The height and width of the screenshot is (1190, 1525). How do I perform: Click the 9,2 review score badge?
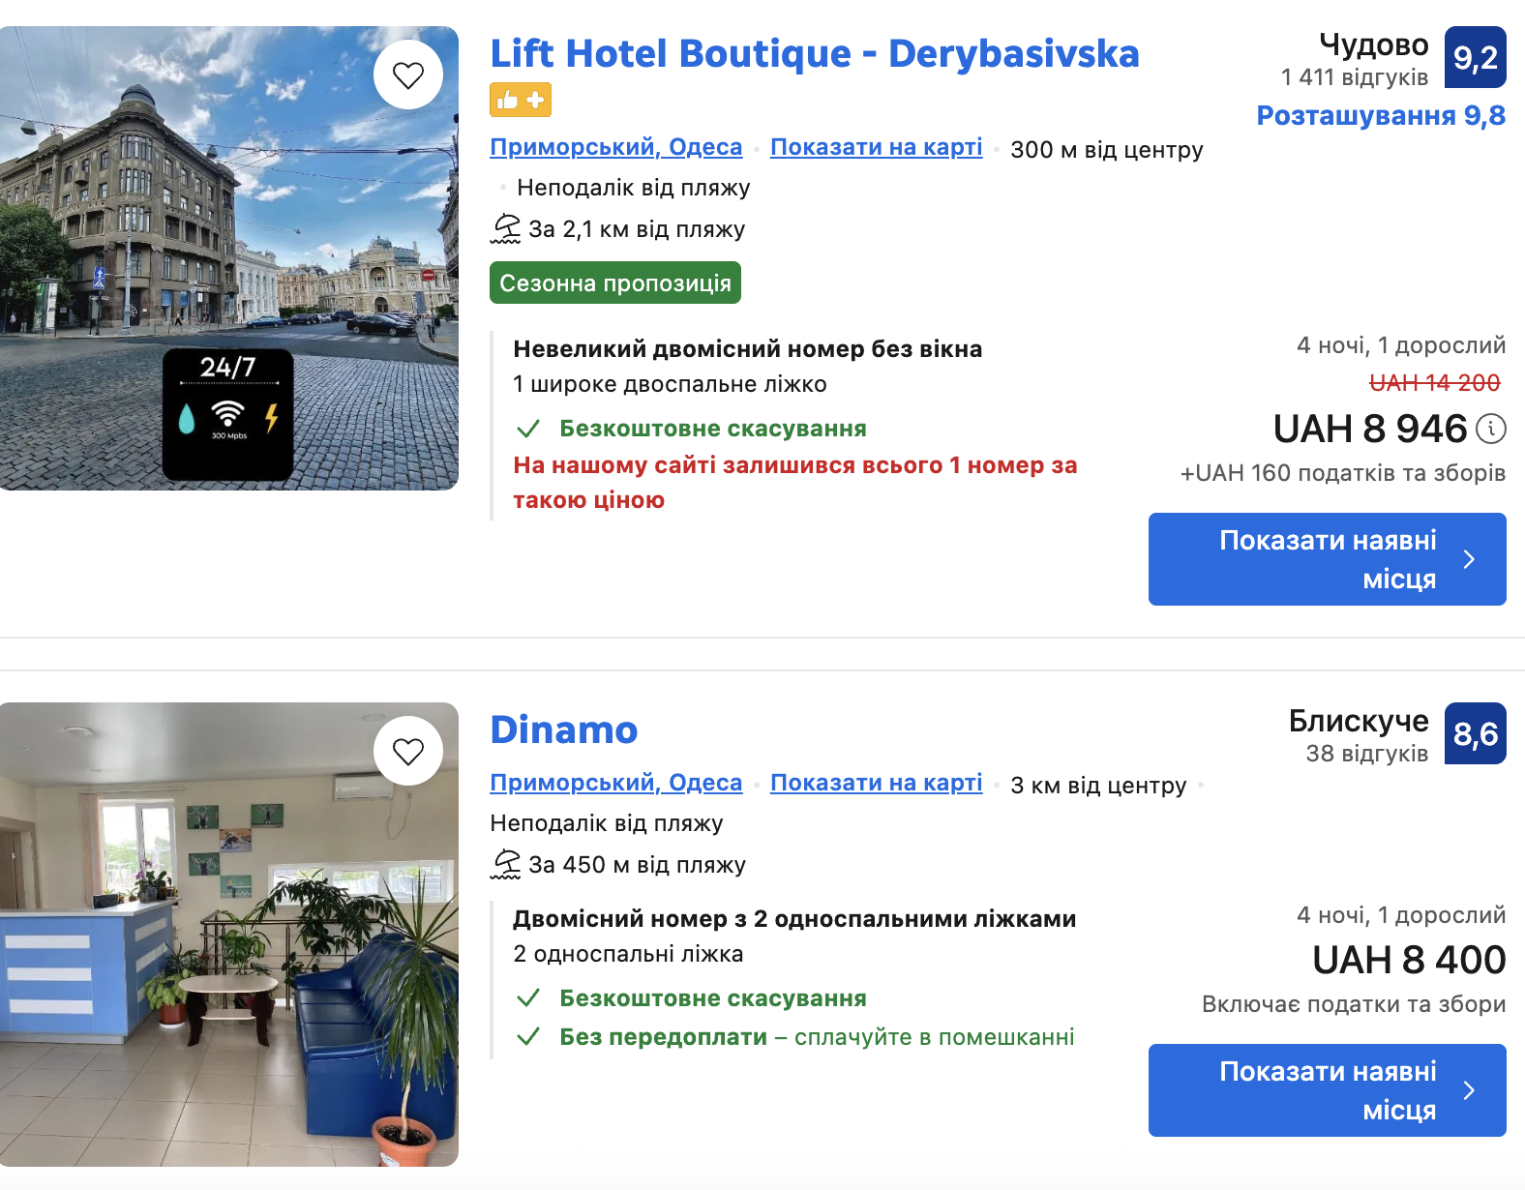pos(1475,58)
